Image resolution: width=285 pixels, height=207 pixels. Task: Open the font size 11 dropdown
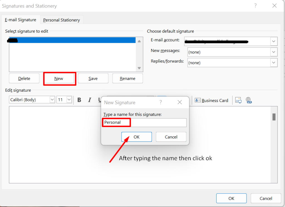tap(69, 100)
